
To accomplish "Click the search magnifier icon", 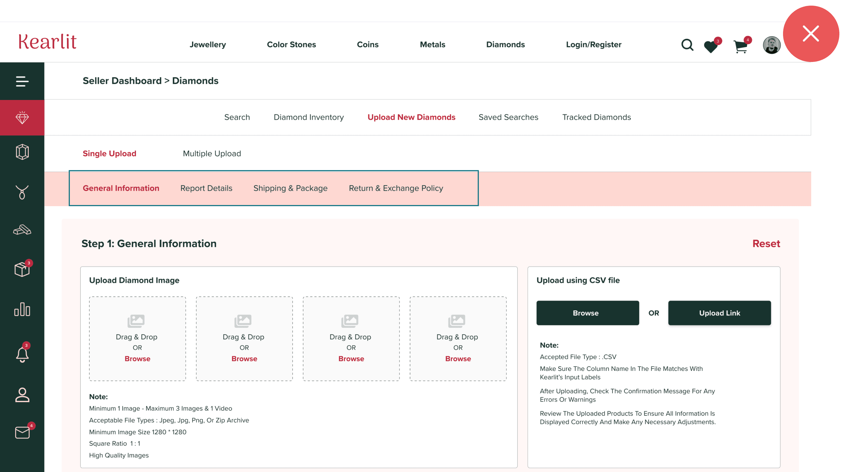I will [687, 44].
